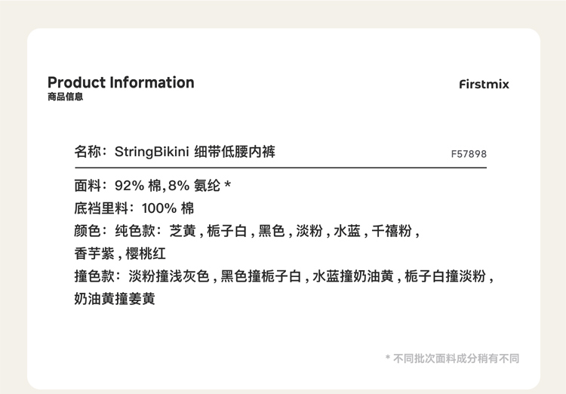Click the Product Information heading

tap(121, 82)
